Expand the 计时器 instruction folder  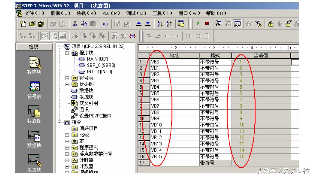pyautogui.click(x=67, y=160)
